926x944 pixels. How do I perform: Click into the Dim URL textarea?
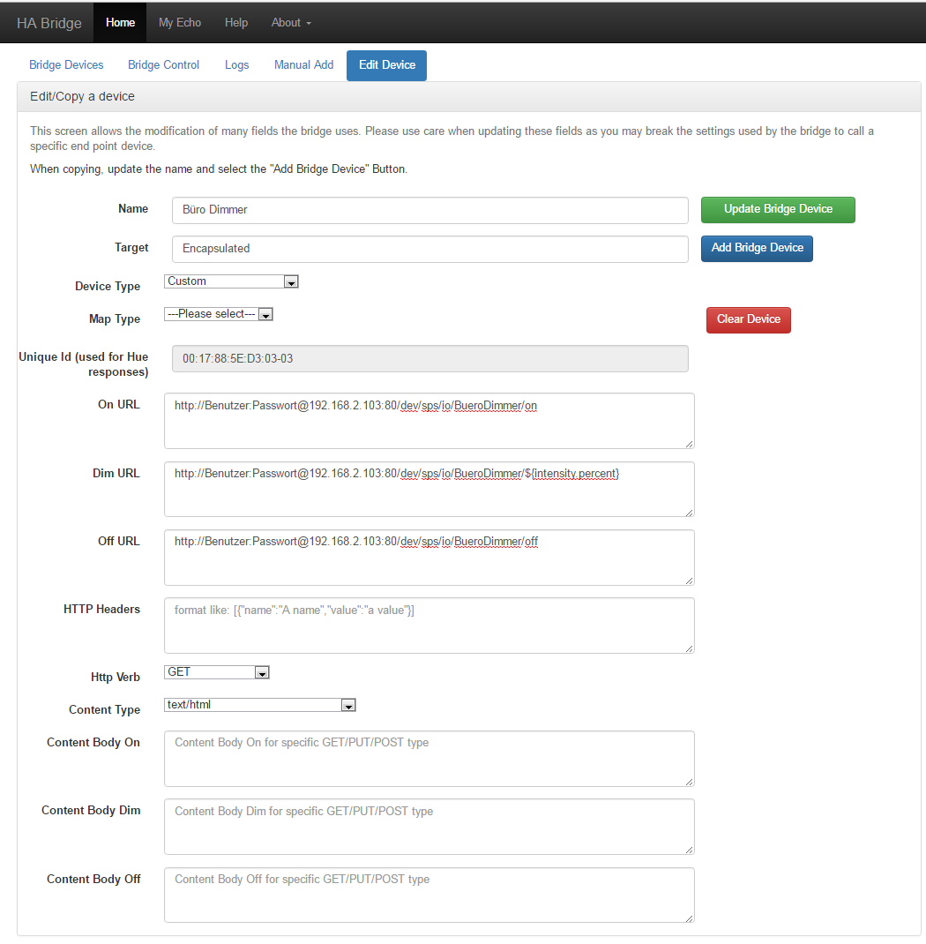[429, 489]
